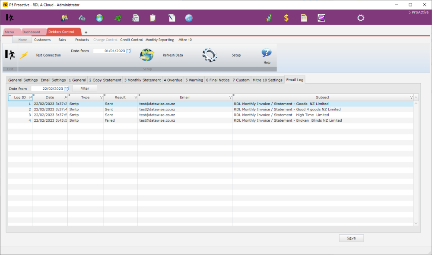Open the Products ribbon tab
The height and width of the screenshot is (255, 432).
(82, 40)
